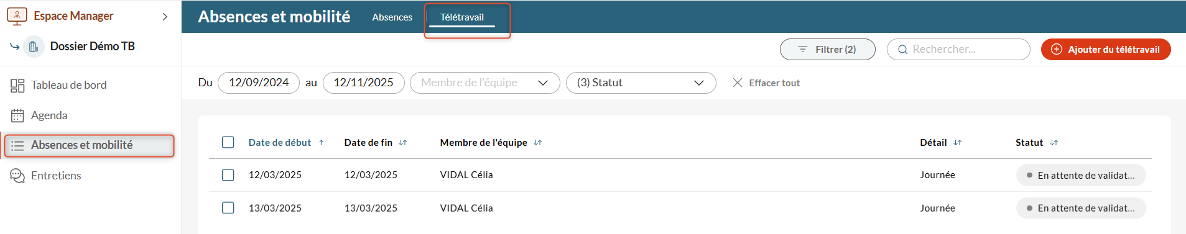Screen dimensions: 1186x234
Task: Click the Dossier Démo TB building icon
Action: (34, 47)
